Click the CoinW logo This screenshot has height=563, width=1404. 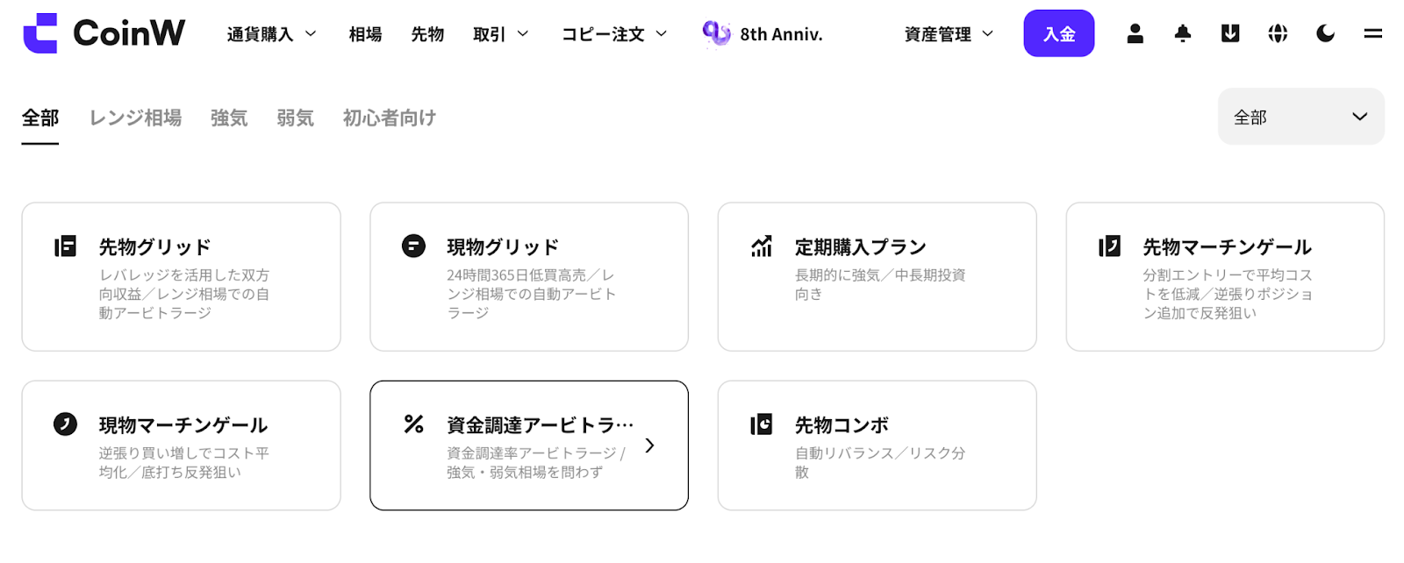pyautogui.click(x=104, y=33)
